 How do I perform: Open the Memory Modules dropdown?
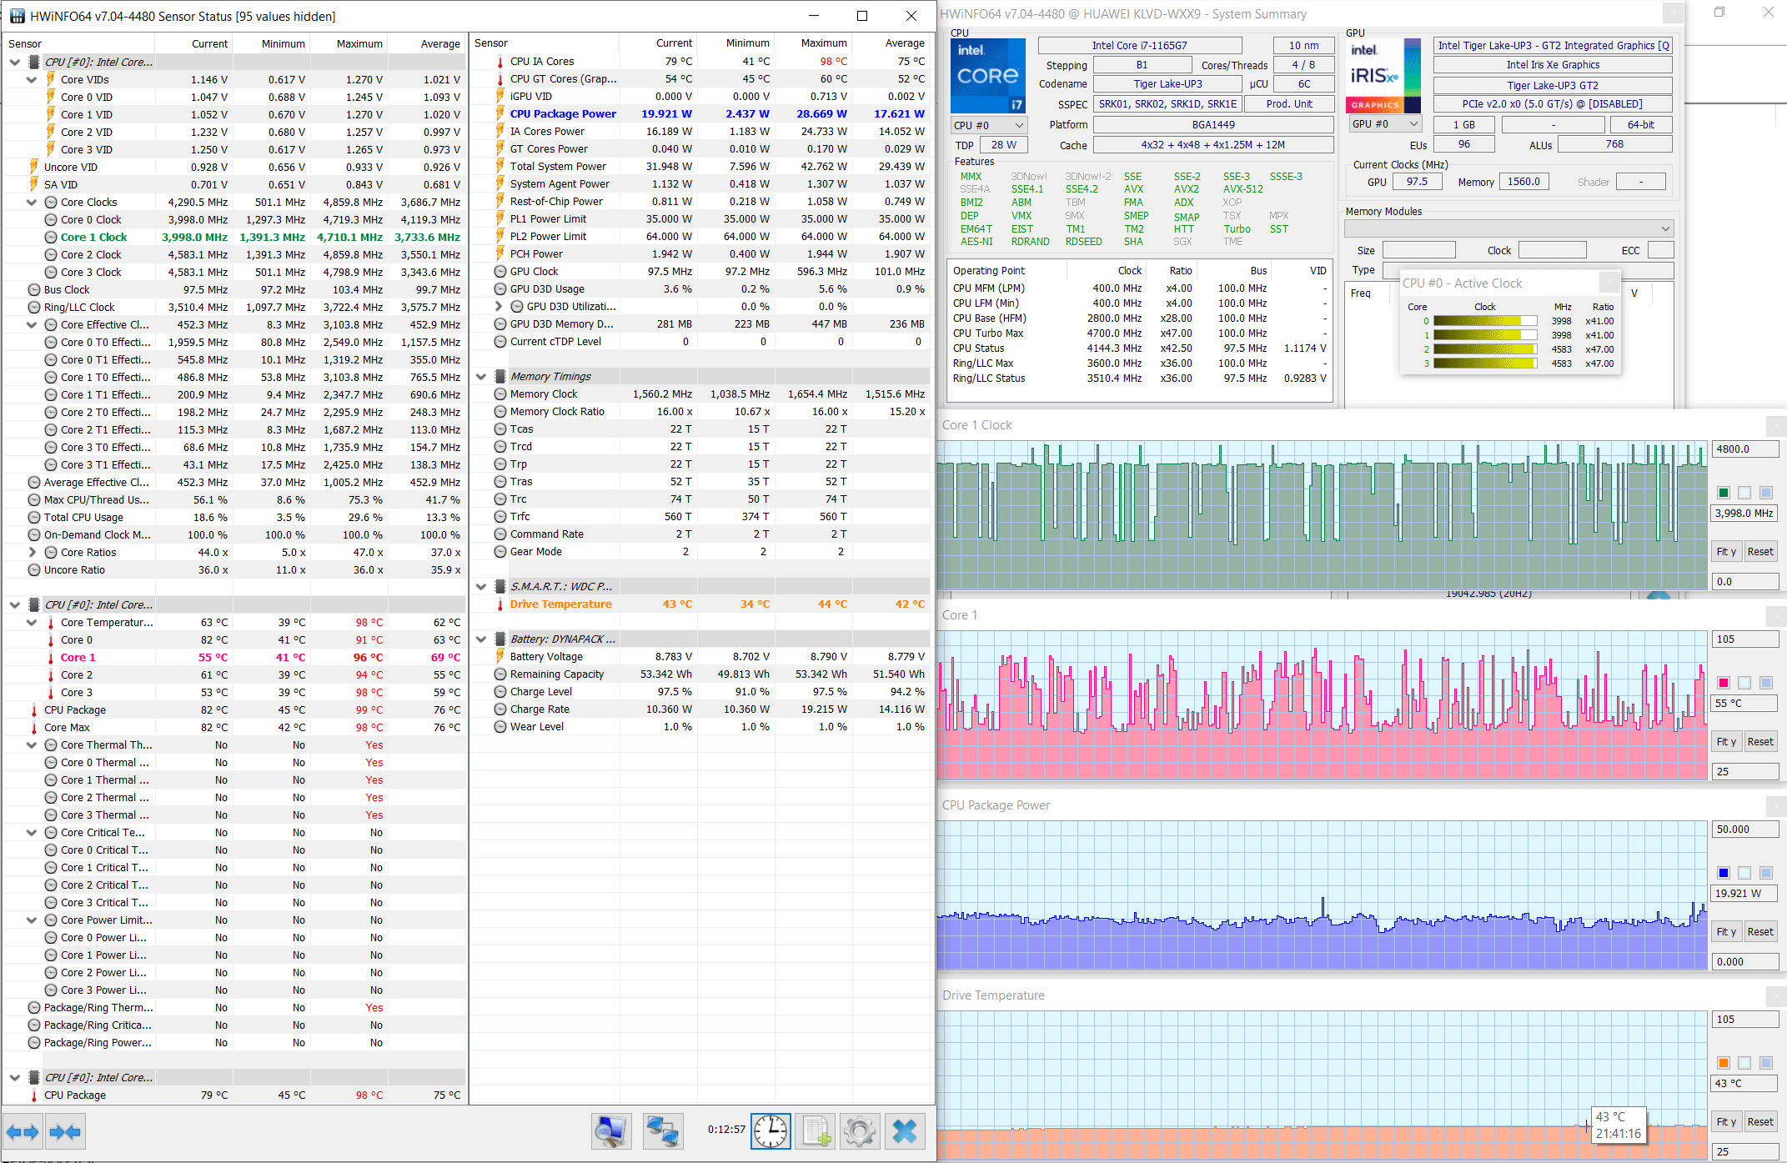pyautogui.click(x=1508, y=228)
